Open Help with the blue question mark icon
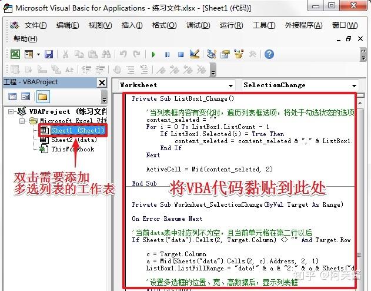This screenshot has height=291, width=371. pos(269,54)
